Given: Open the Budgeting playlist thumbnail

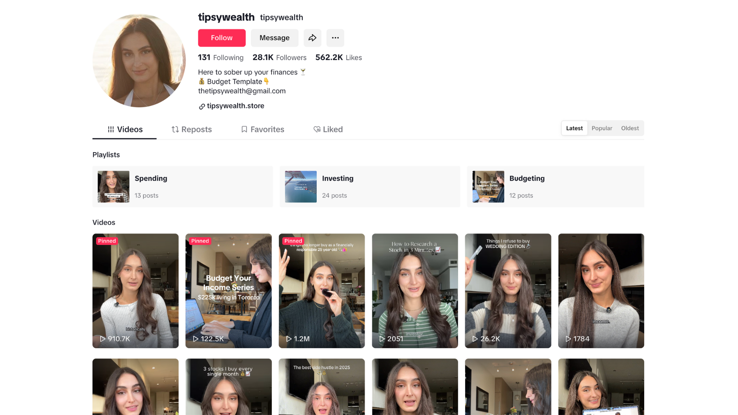Looking at the screenshot, I should 488,187.
